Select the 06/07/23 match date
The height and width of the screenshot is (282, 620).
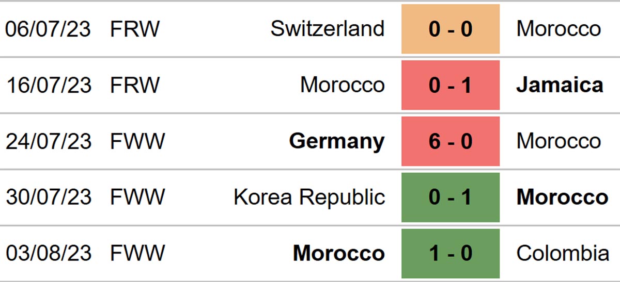tap(49, 29)
